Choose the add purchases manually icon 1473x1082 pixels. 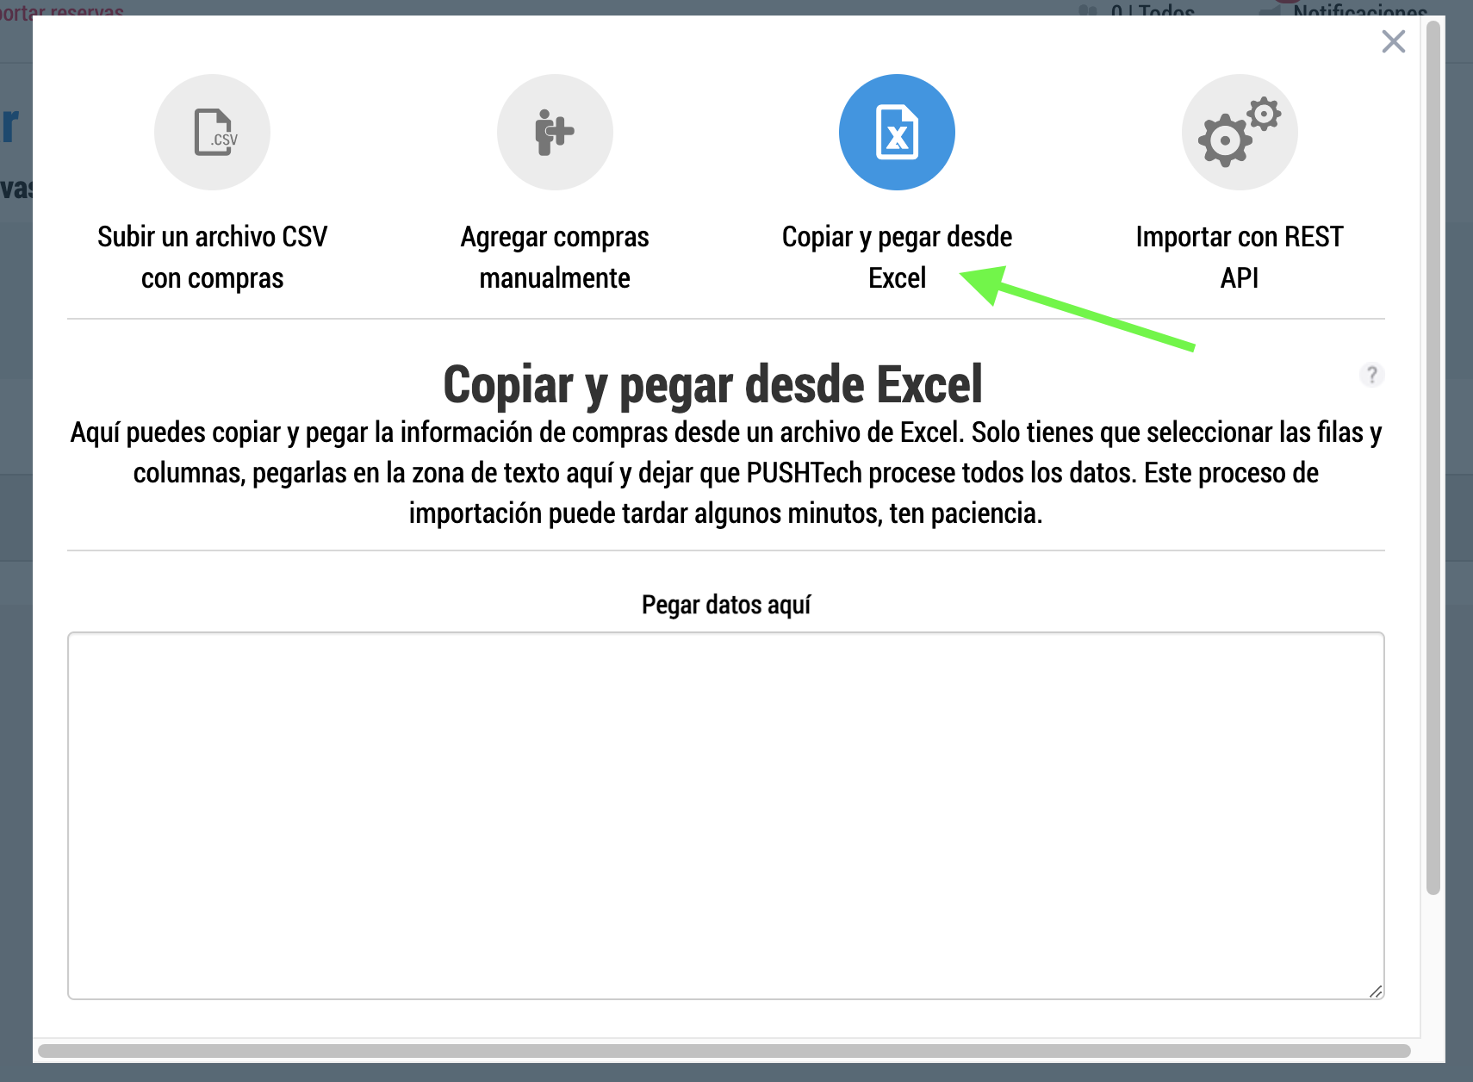555,132
